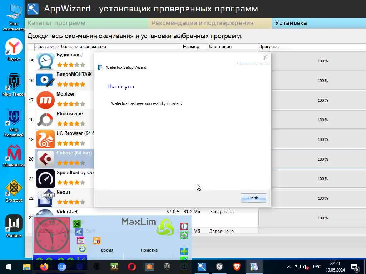Open the red info icon in MaxLim widget
Screen dimensions: 366x274
[184, 226]
